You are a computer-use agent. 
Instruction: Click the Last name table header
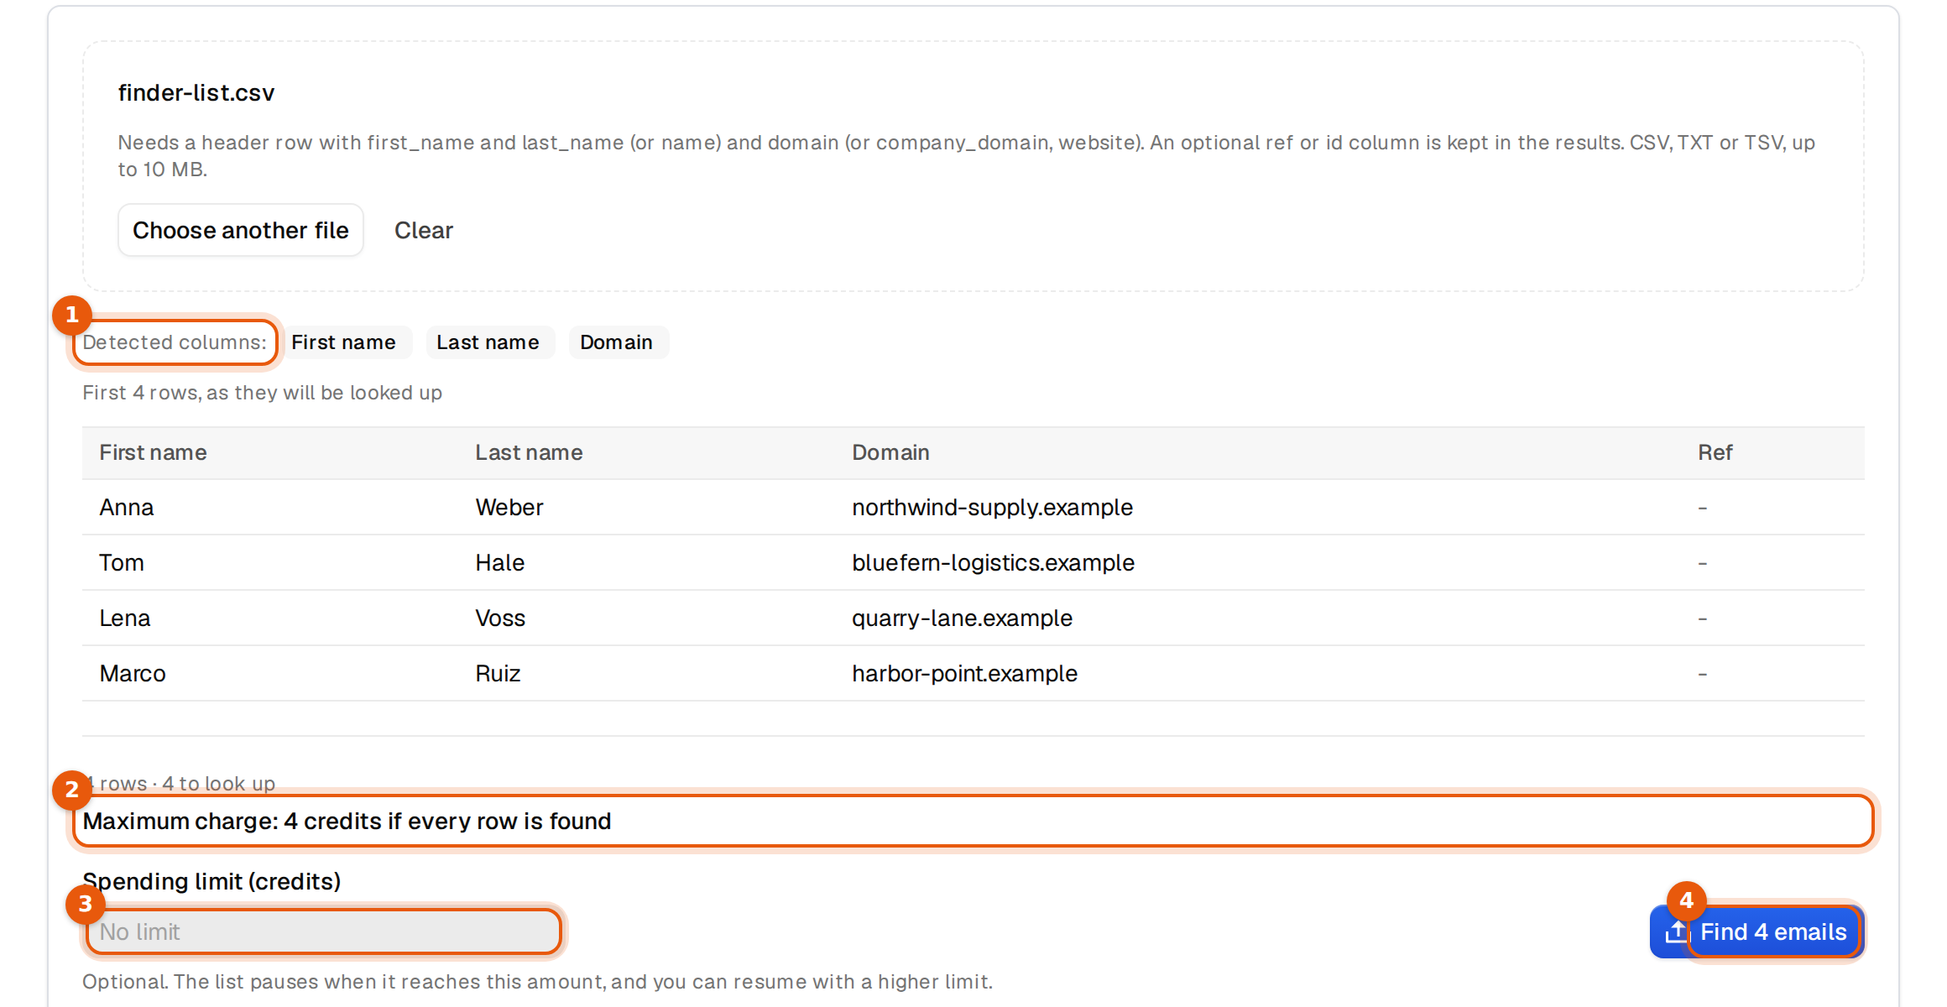pyautogui.click(x=529, y=452)
